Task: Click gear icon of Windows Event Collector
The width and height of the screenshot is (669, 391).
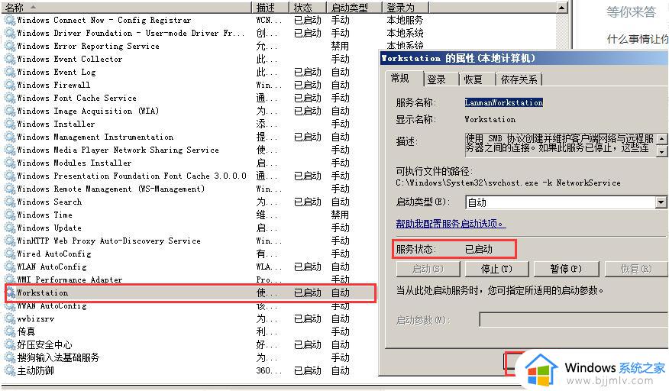Action: pos(9,59)
